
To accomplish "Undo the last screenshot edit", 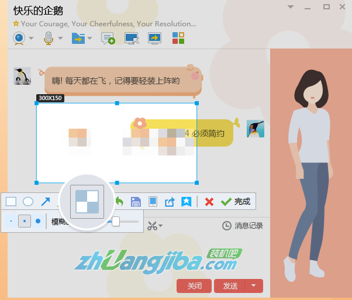I will [119, 202].
